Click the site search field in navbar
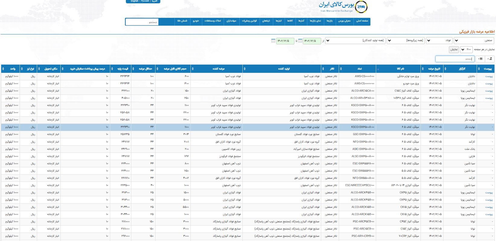496x241 pixels. click(142, 22)
